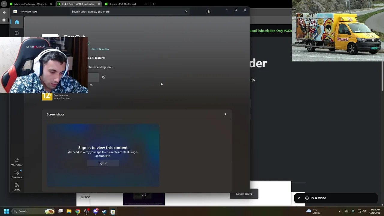
Task: Click the Photo & video category link
Action: (100, 49)
